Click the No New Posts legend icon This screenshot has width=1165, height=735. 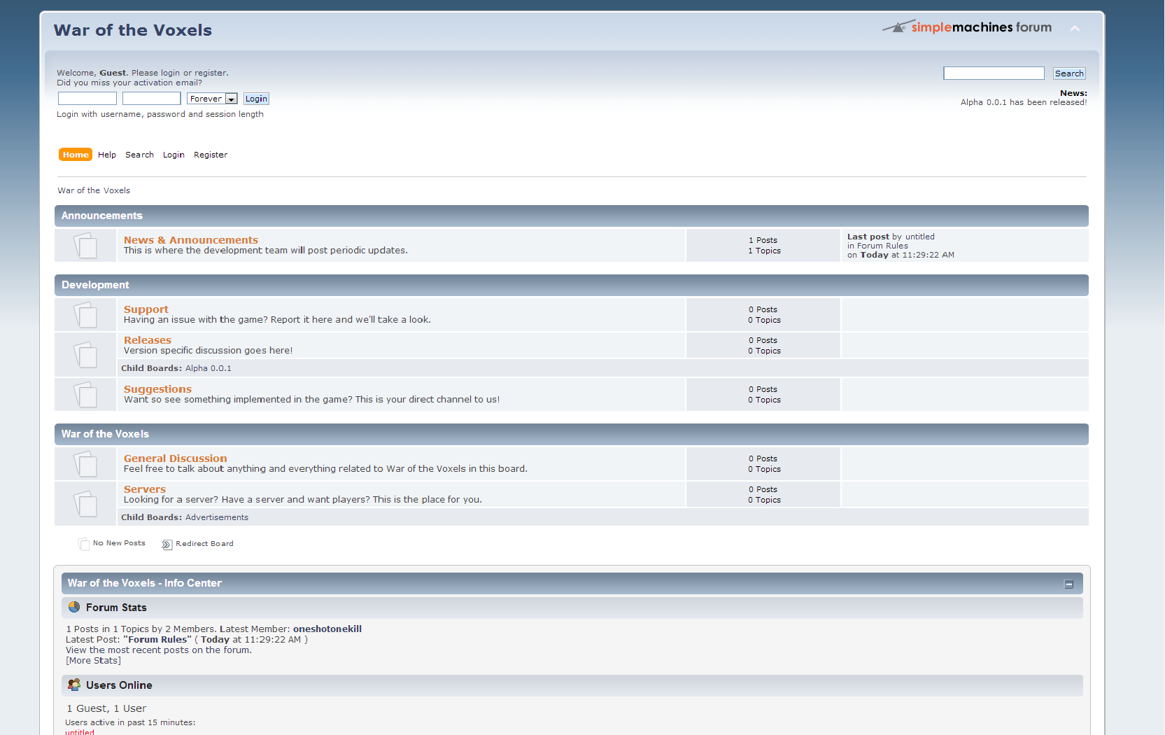[x=84, y=544]
